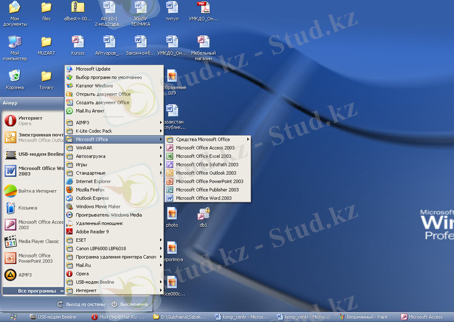Switch to Безымянный - Paint taskbar window

pyautogui.click(x=365, y=317)
